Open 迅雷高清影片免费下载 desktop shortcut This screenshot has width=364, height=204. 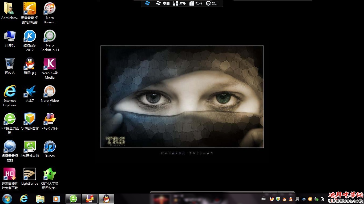point(10,179)
